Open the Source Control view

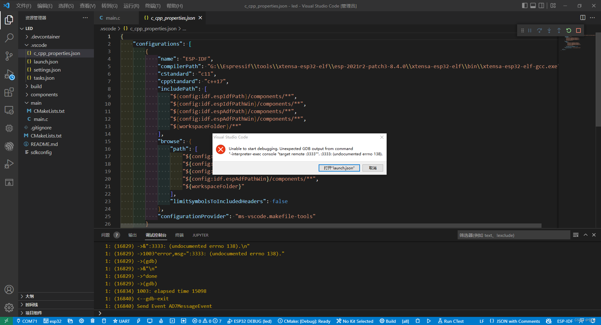pyautogui.click(x=9, y=56)
